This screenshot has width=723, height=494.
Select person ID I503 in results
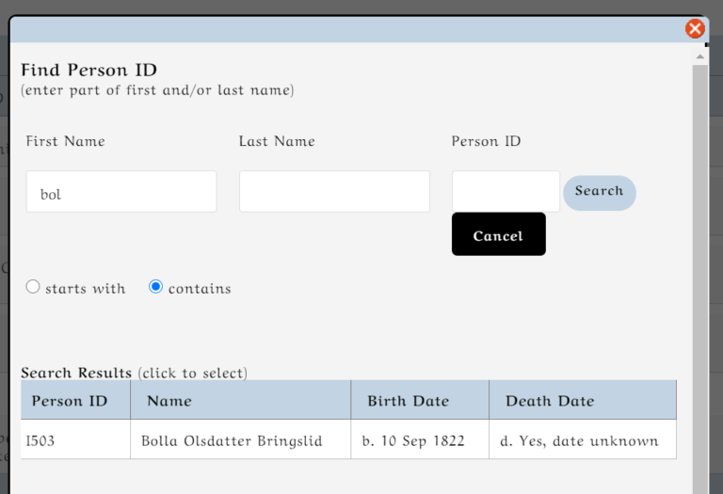[x=40, y=440]
